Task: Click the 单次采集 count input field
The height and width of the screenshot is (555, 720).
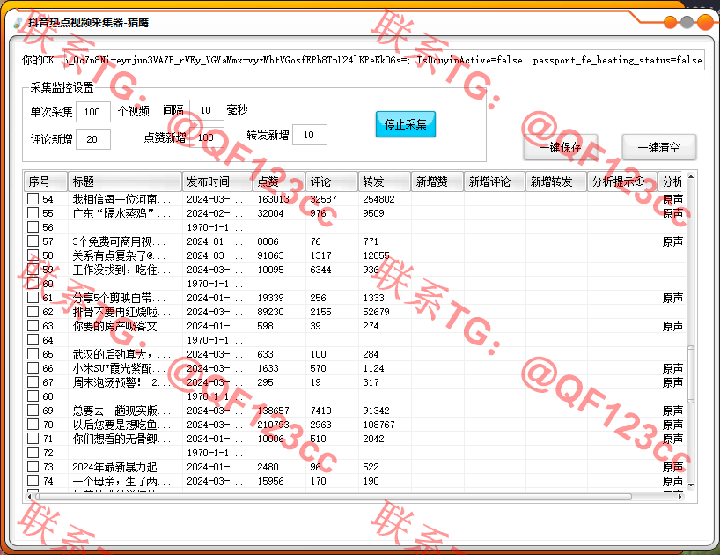Action: [93, 112]
